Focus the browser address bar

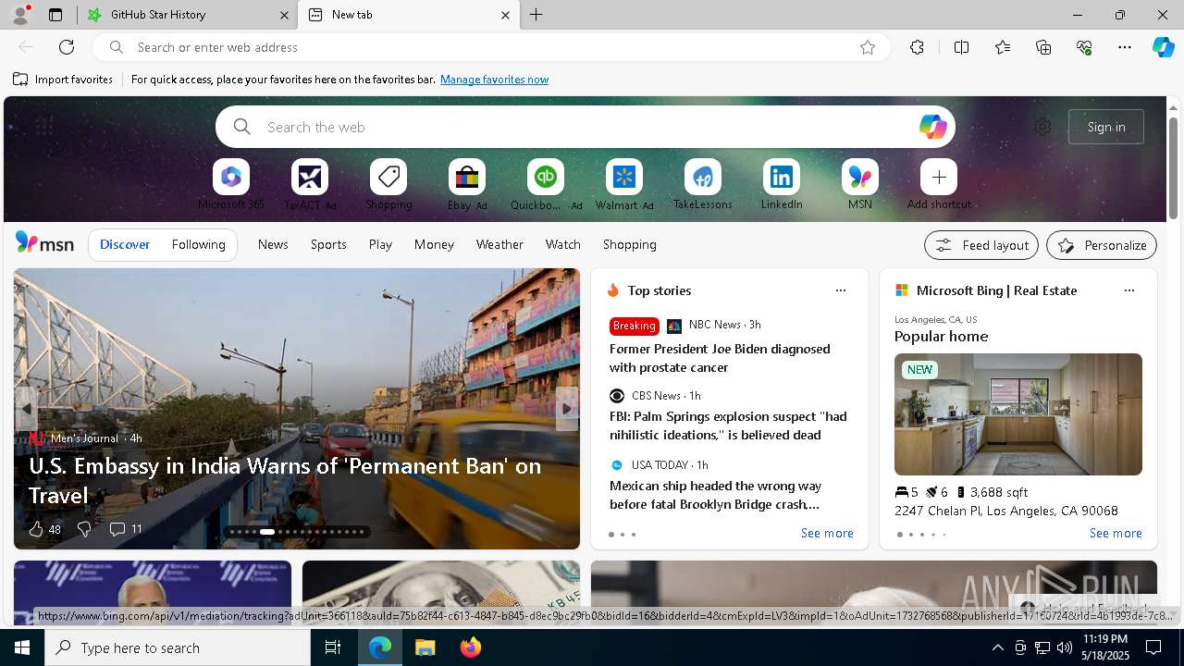(490, 47)
